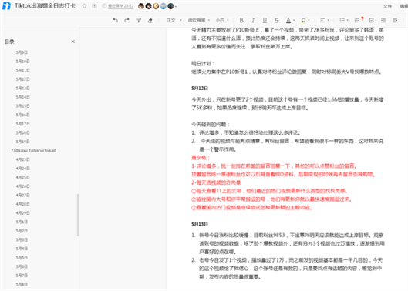Click the outline panel scrollbar thumb
Image resolution: width=408 pixels, height=291 pixels.
[x=78, y=215]
